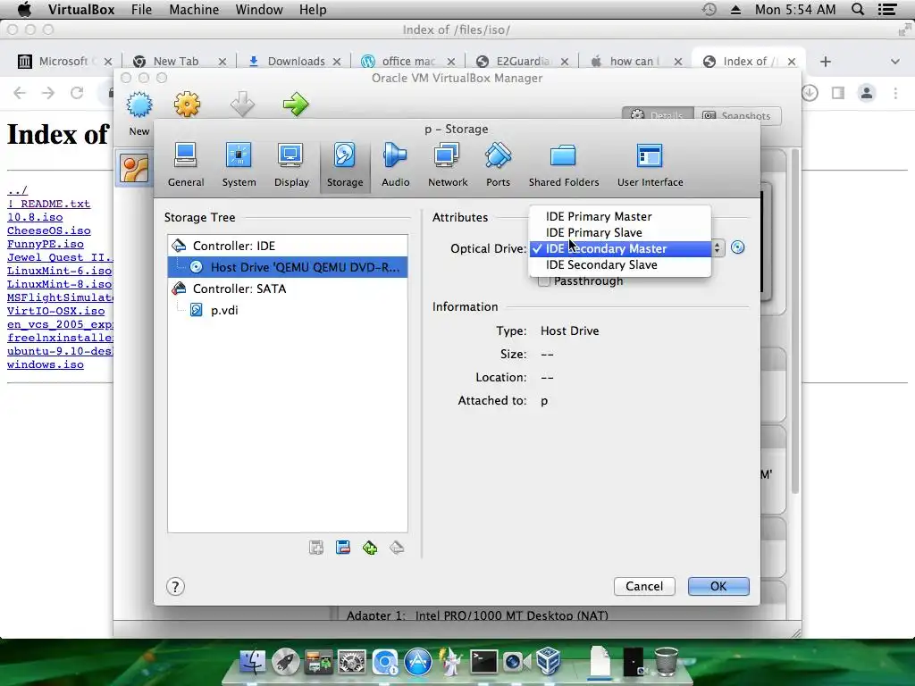Image resolution: width=915 pixels, height=686 pixels.
Task: Open a new browser tab with plus
Action: pos(825,62)
